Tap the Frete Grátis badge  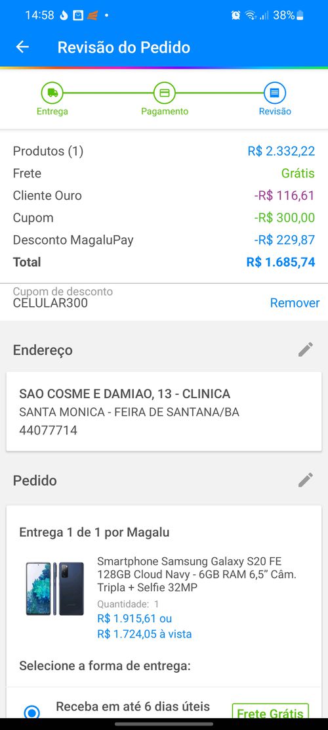[x=270, y=713]
